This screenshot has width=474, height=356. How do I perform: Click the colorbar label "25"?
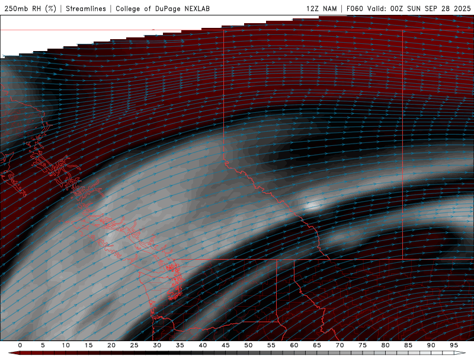pos(134,345)
